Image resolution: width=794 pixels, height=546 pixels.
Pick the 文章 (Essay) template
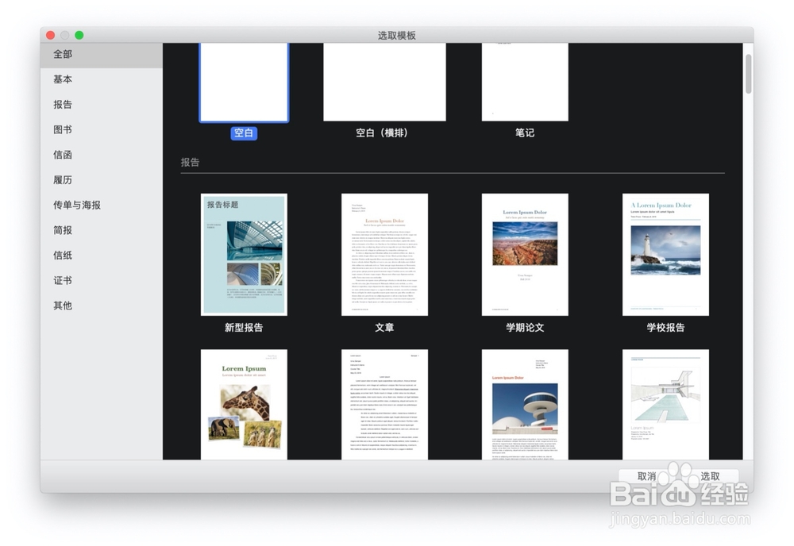(x=384, y=254)
